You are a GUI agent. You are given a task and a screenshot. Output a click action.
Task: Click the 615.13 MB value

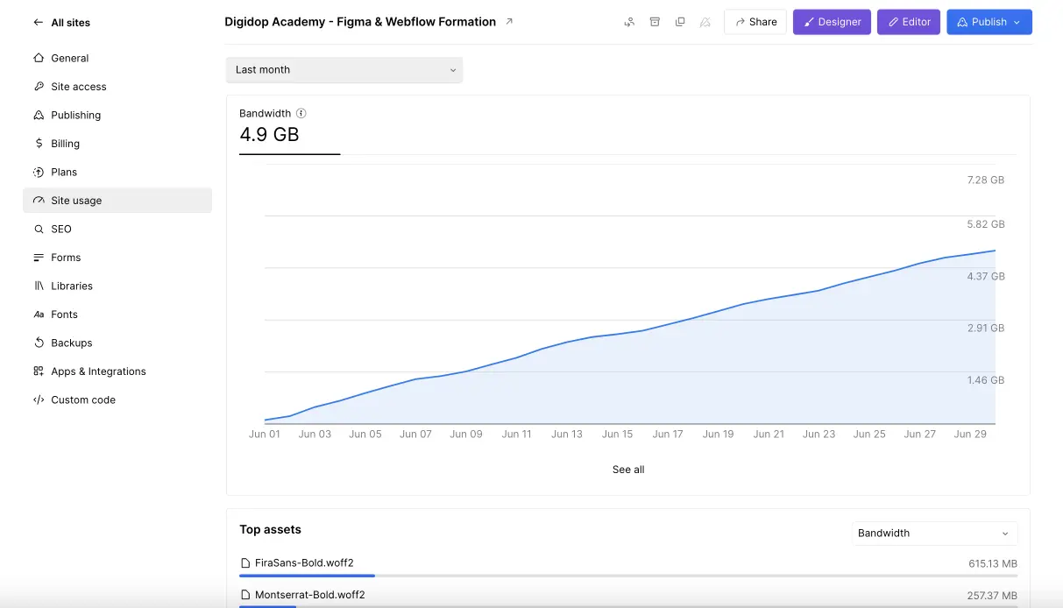(x=993, y=564)
